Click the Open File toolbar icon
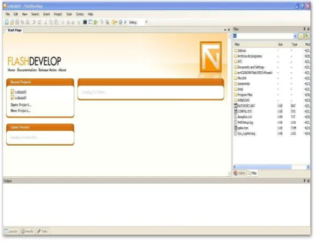The height and width of the screenshot is (242, 316). coord(12,22)
